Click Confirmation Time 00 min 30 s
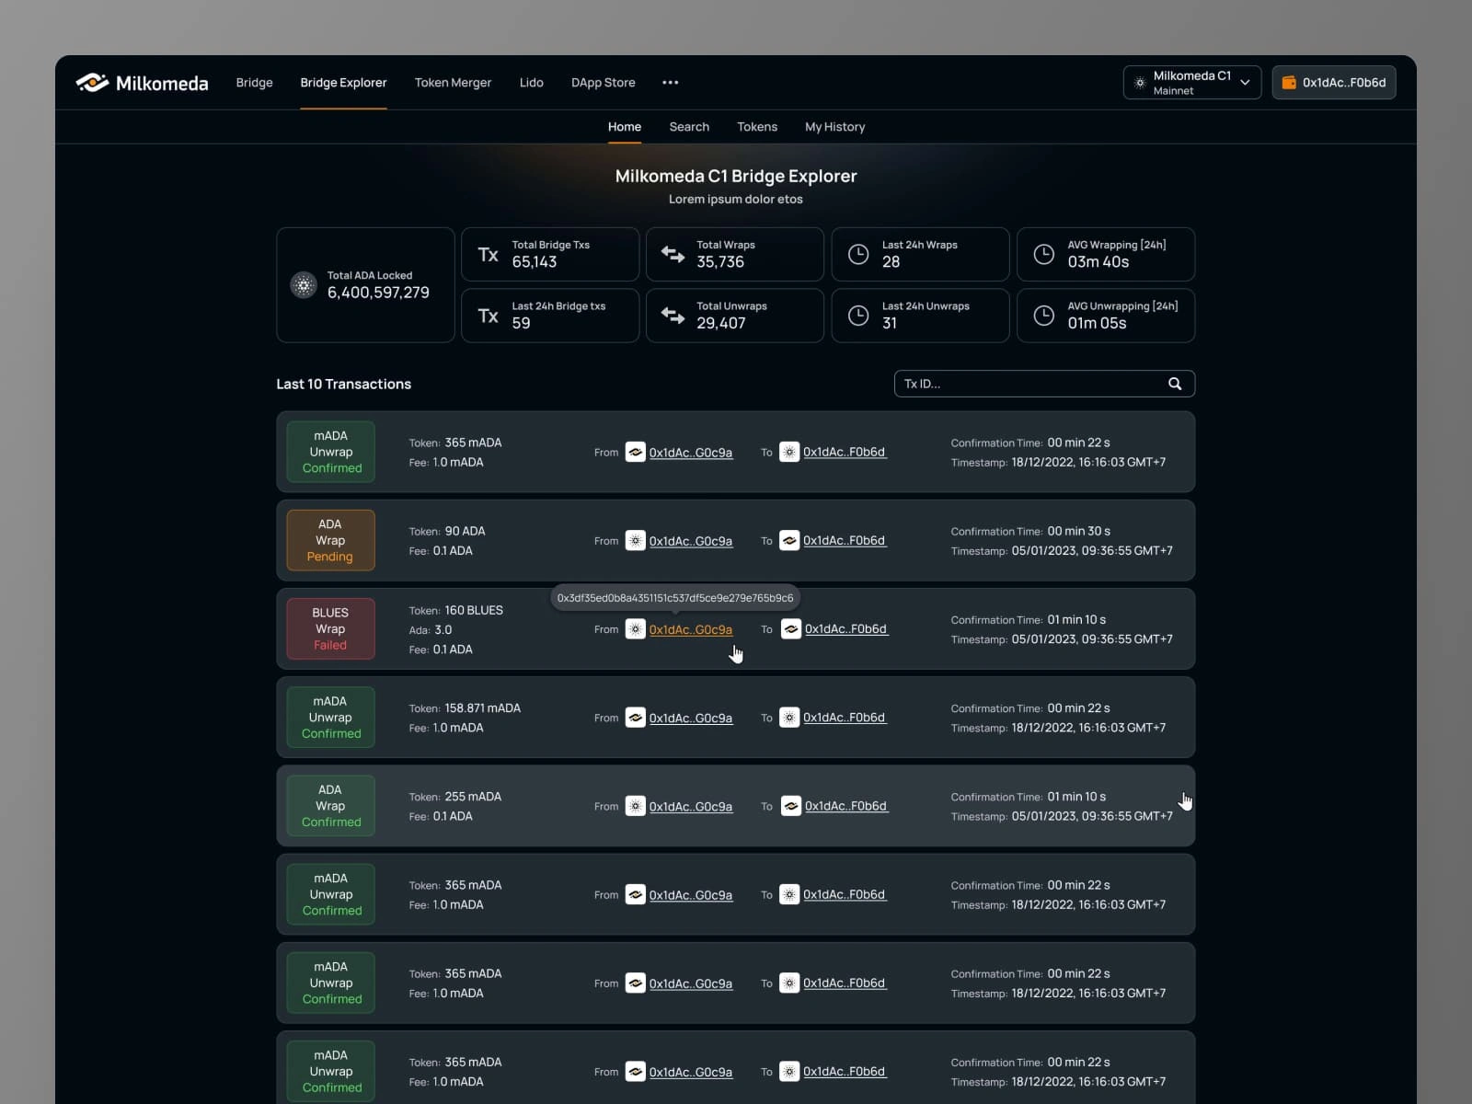Viewport: 1472px width, 1104px height. pyautogui.click(x=1030, y=531)
